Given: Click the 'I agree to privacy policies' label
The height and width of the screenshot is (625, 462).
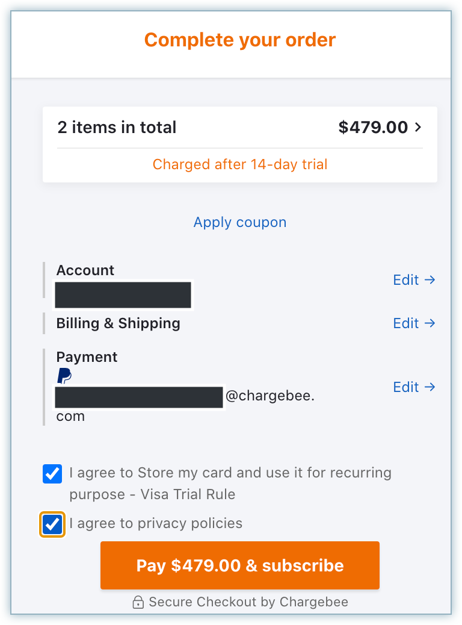Looking at the screenshot, I should click(156, 523).
